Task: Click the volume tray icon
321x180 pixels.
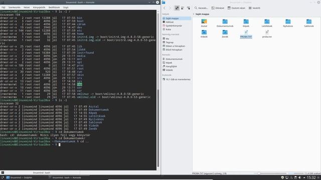Action: pos(299,177)
